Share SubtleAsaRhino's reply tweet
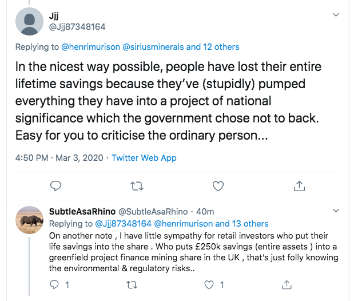Image resolution: width=354 pixels, height=301 pixels. (287, 284)
